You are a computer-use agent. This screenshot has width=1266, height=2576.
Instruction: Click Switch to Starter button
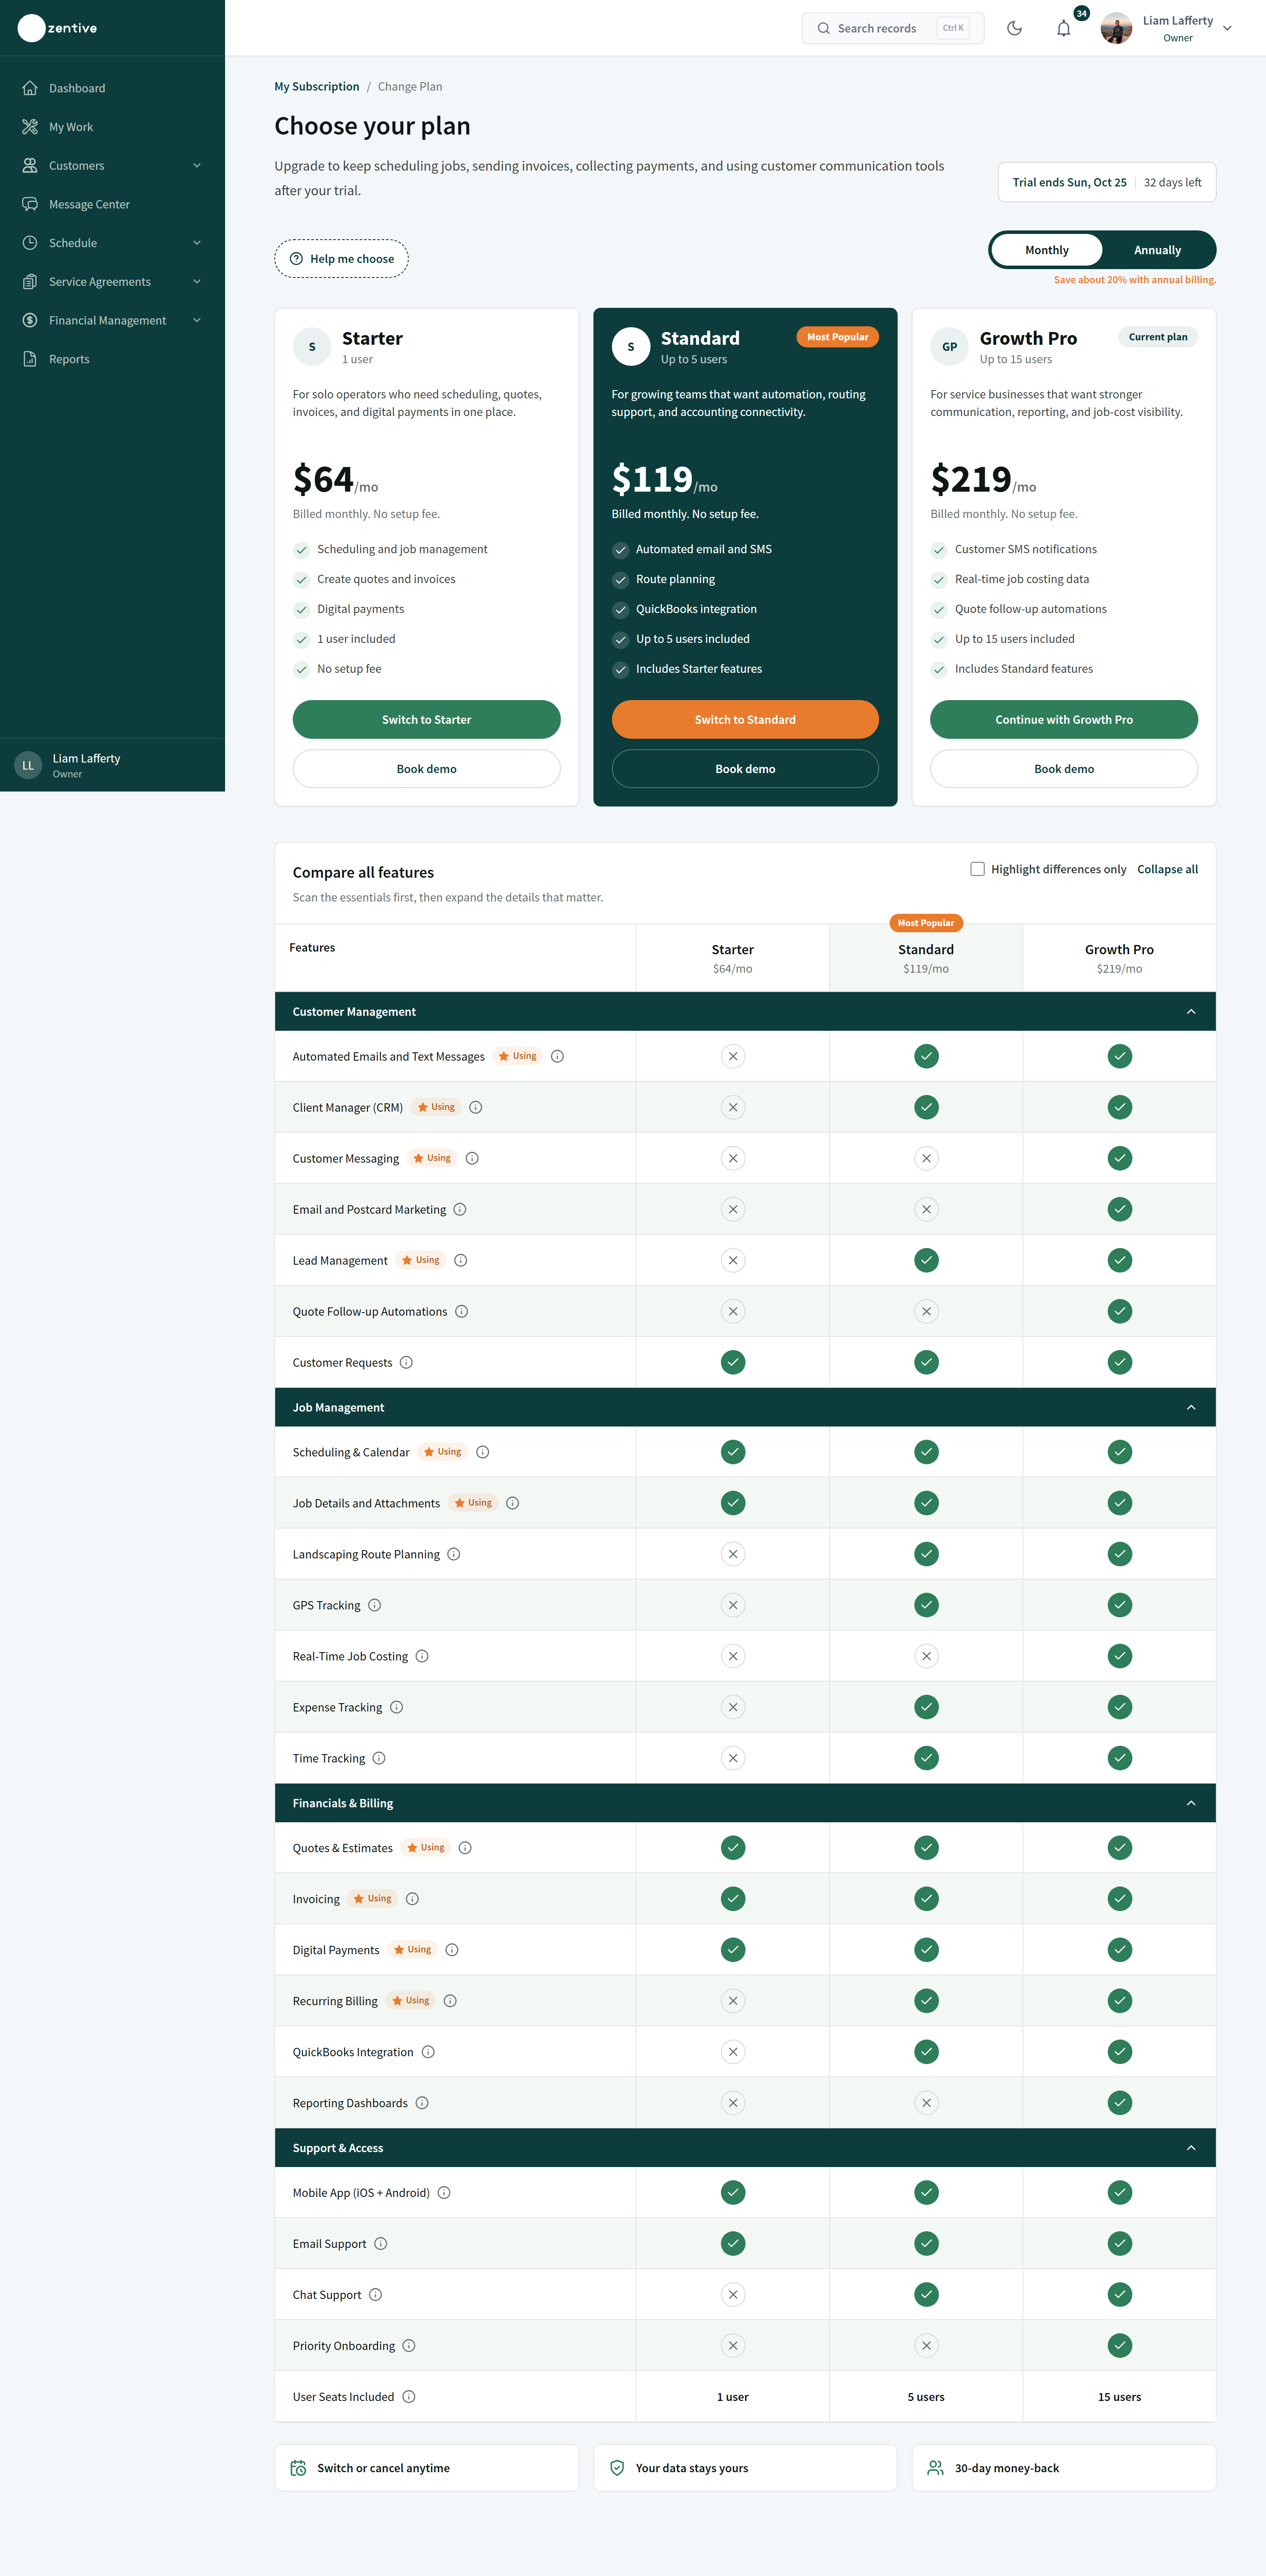click(426, 720)
